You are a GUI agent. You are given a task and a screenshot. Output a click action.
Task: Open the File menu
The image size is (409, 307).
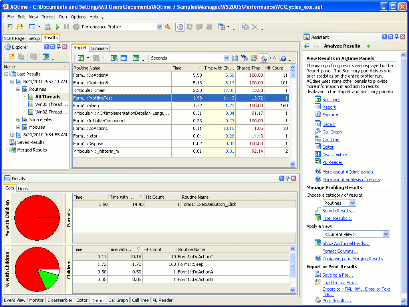pos(10,17)
